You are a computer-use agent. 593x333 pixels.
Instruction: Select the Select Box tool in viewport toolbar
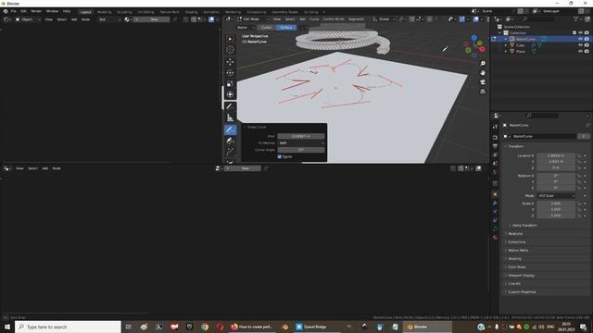[230, 39]
